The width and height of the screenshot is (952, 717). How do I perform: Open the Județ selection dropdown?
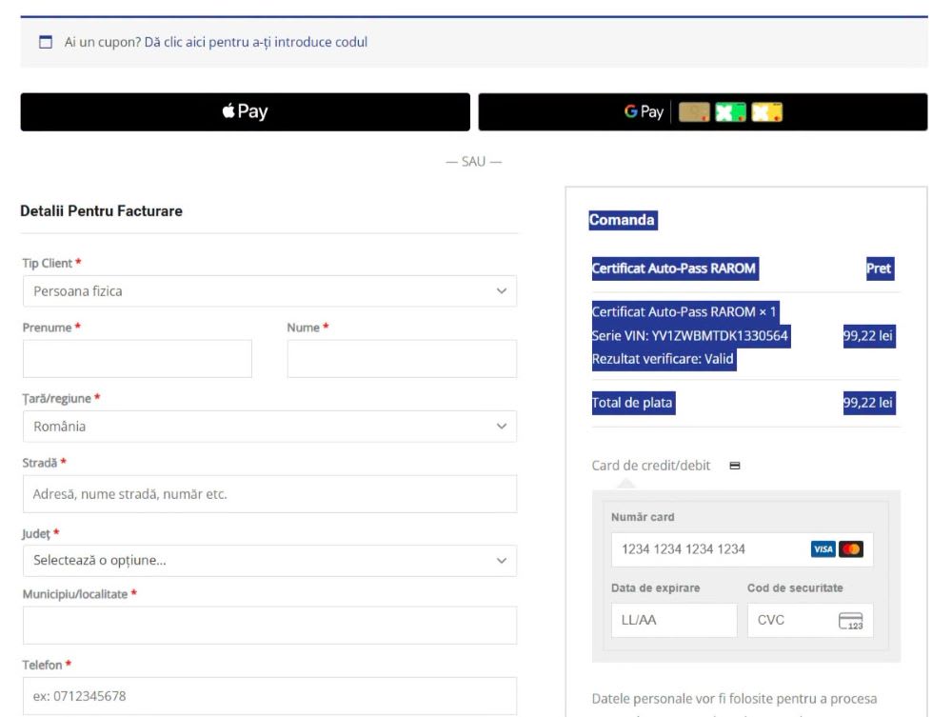coord(269,561)
